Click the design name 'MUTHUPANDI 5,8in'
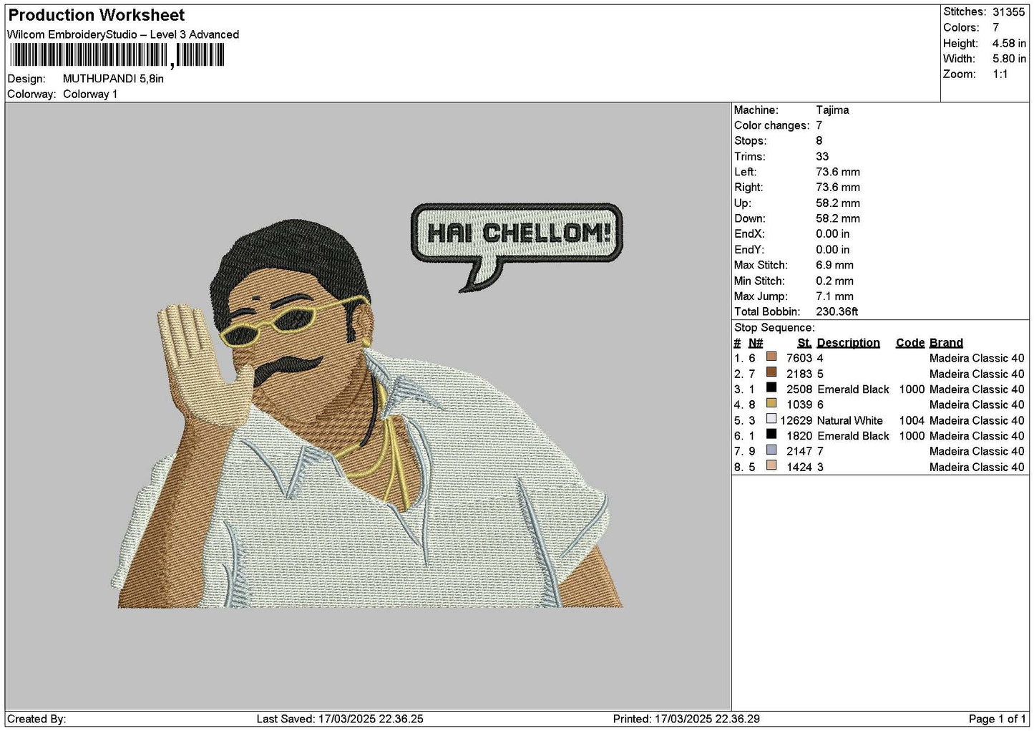 point(113,79)
